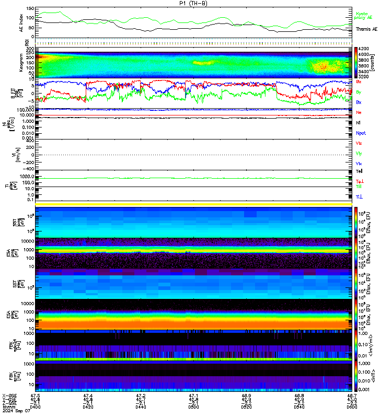Viewport: 392px width, 418px height.
Task: Click the red keogram patch near 0550
Action: [324, 67]
